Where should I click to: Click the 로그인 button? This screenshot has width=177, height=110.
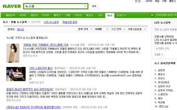coord(138,1)
